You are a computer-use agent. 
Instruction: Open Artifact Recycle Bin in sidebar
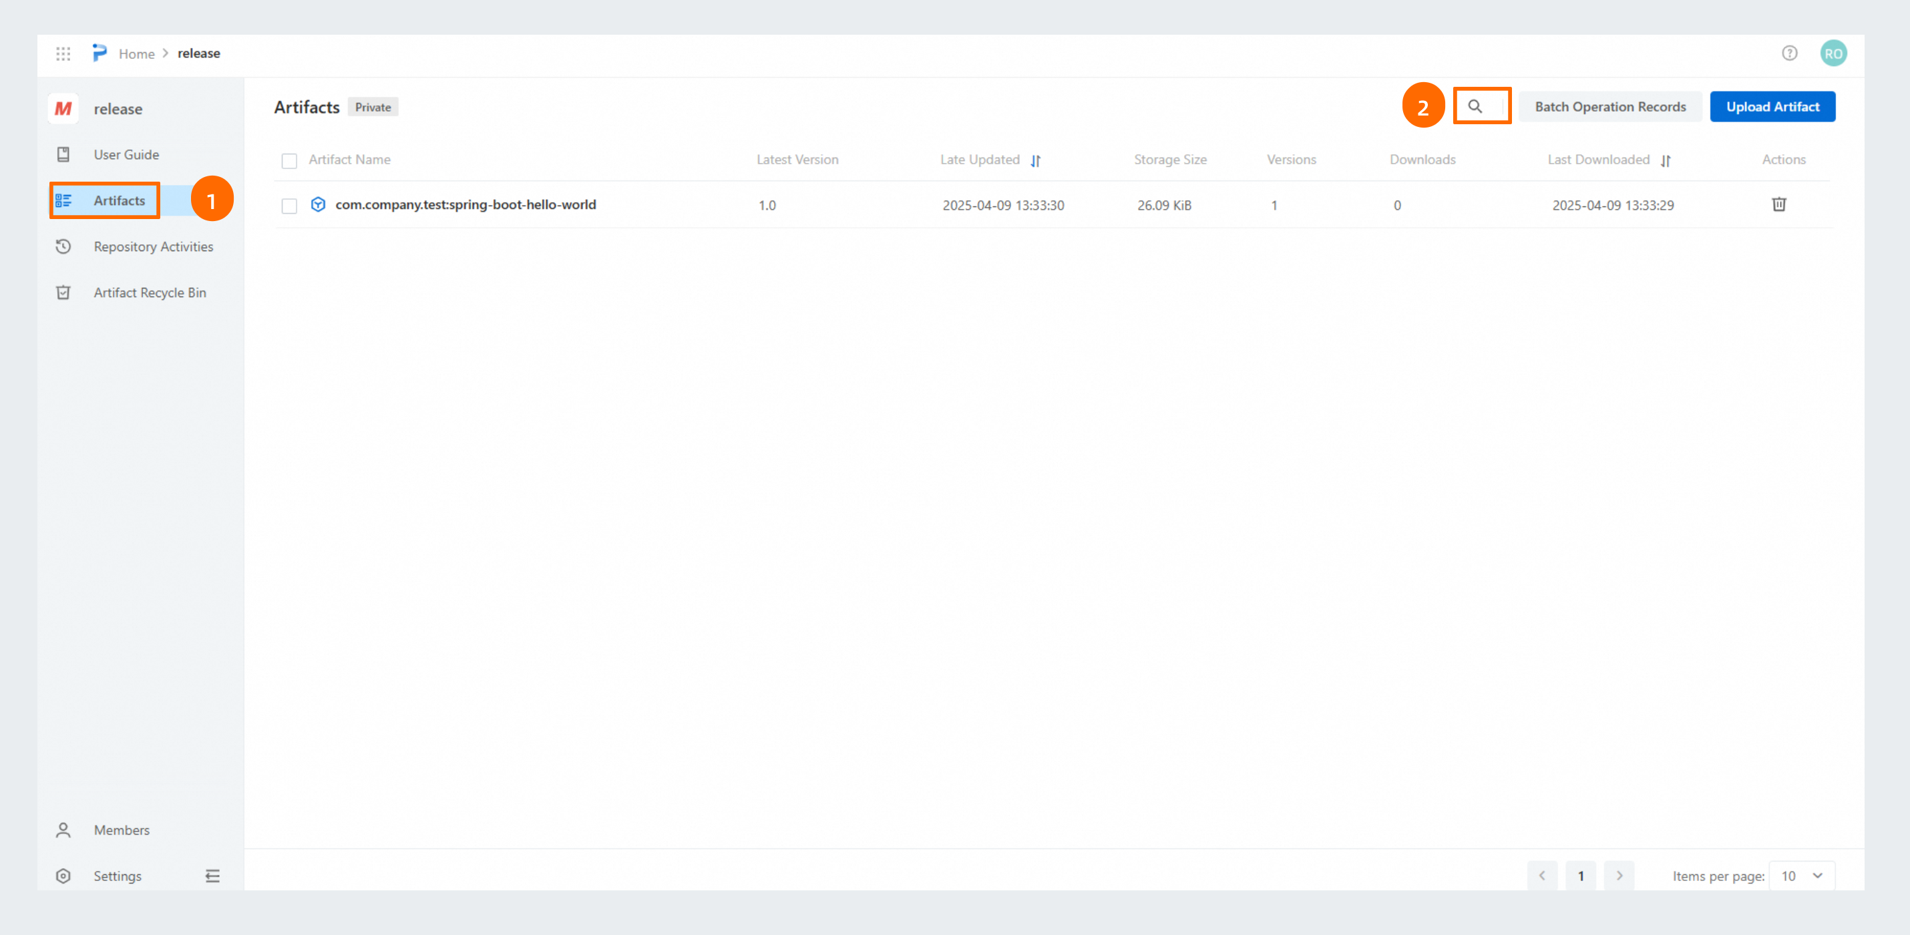coord(149,293)
